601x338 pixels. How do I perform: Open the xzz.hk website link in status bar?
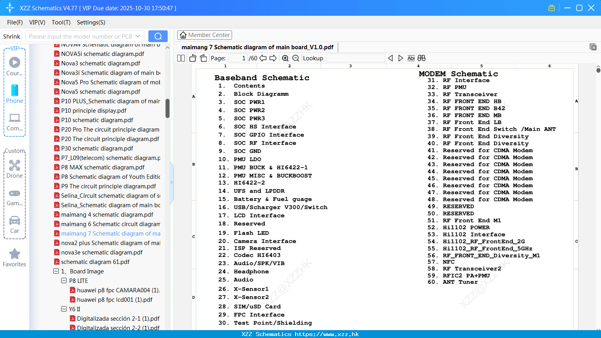[327, 334]
